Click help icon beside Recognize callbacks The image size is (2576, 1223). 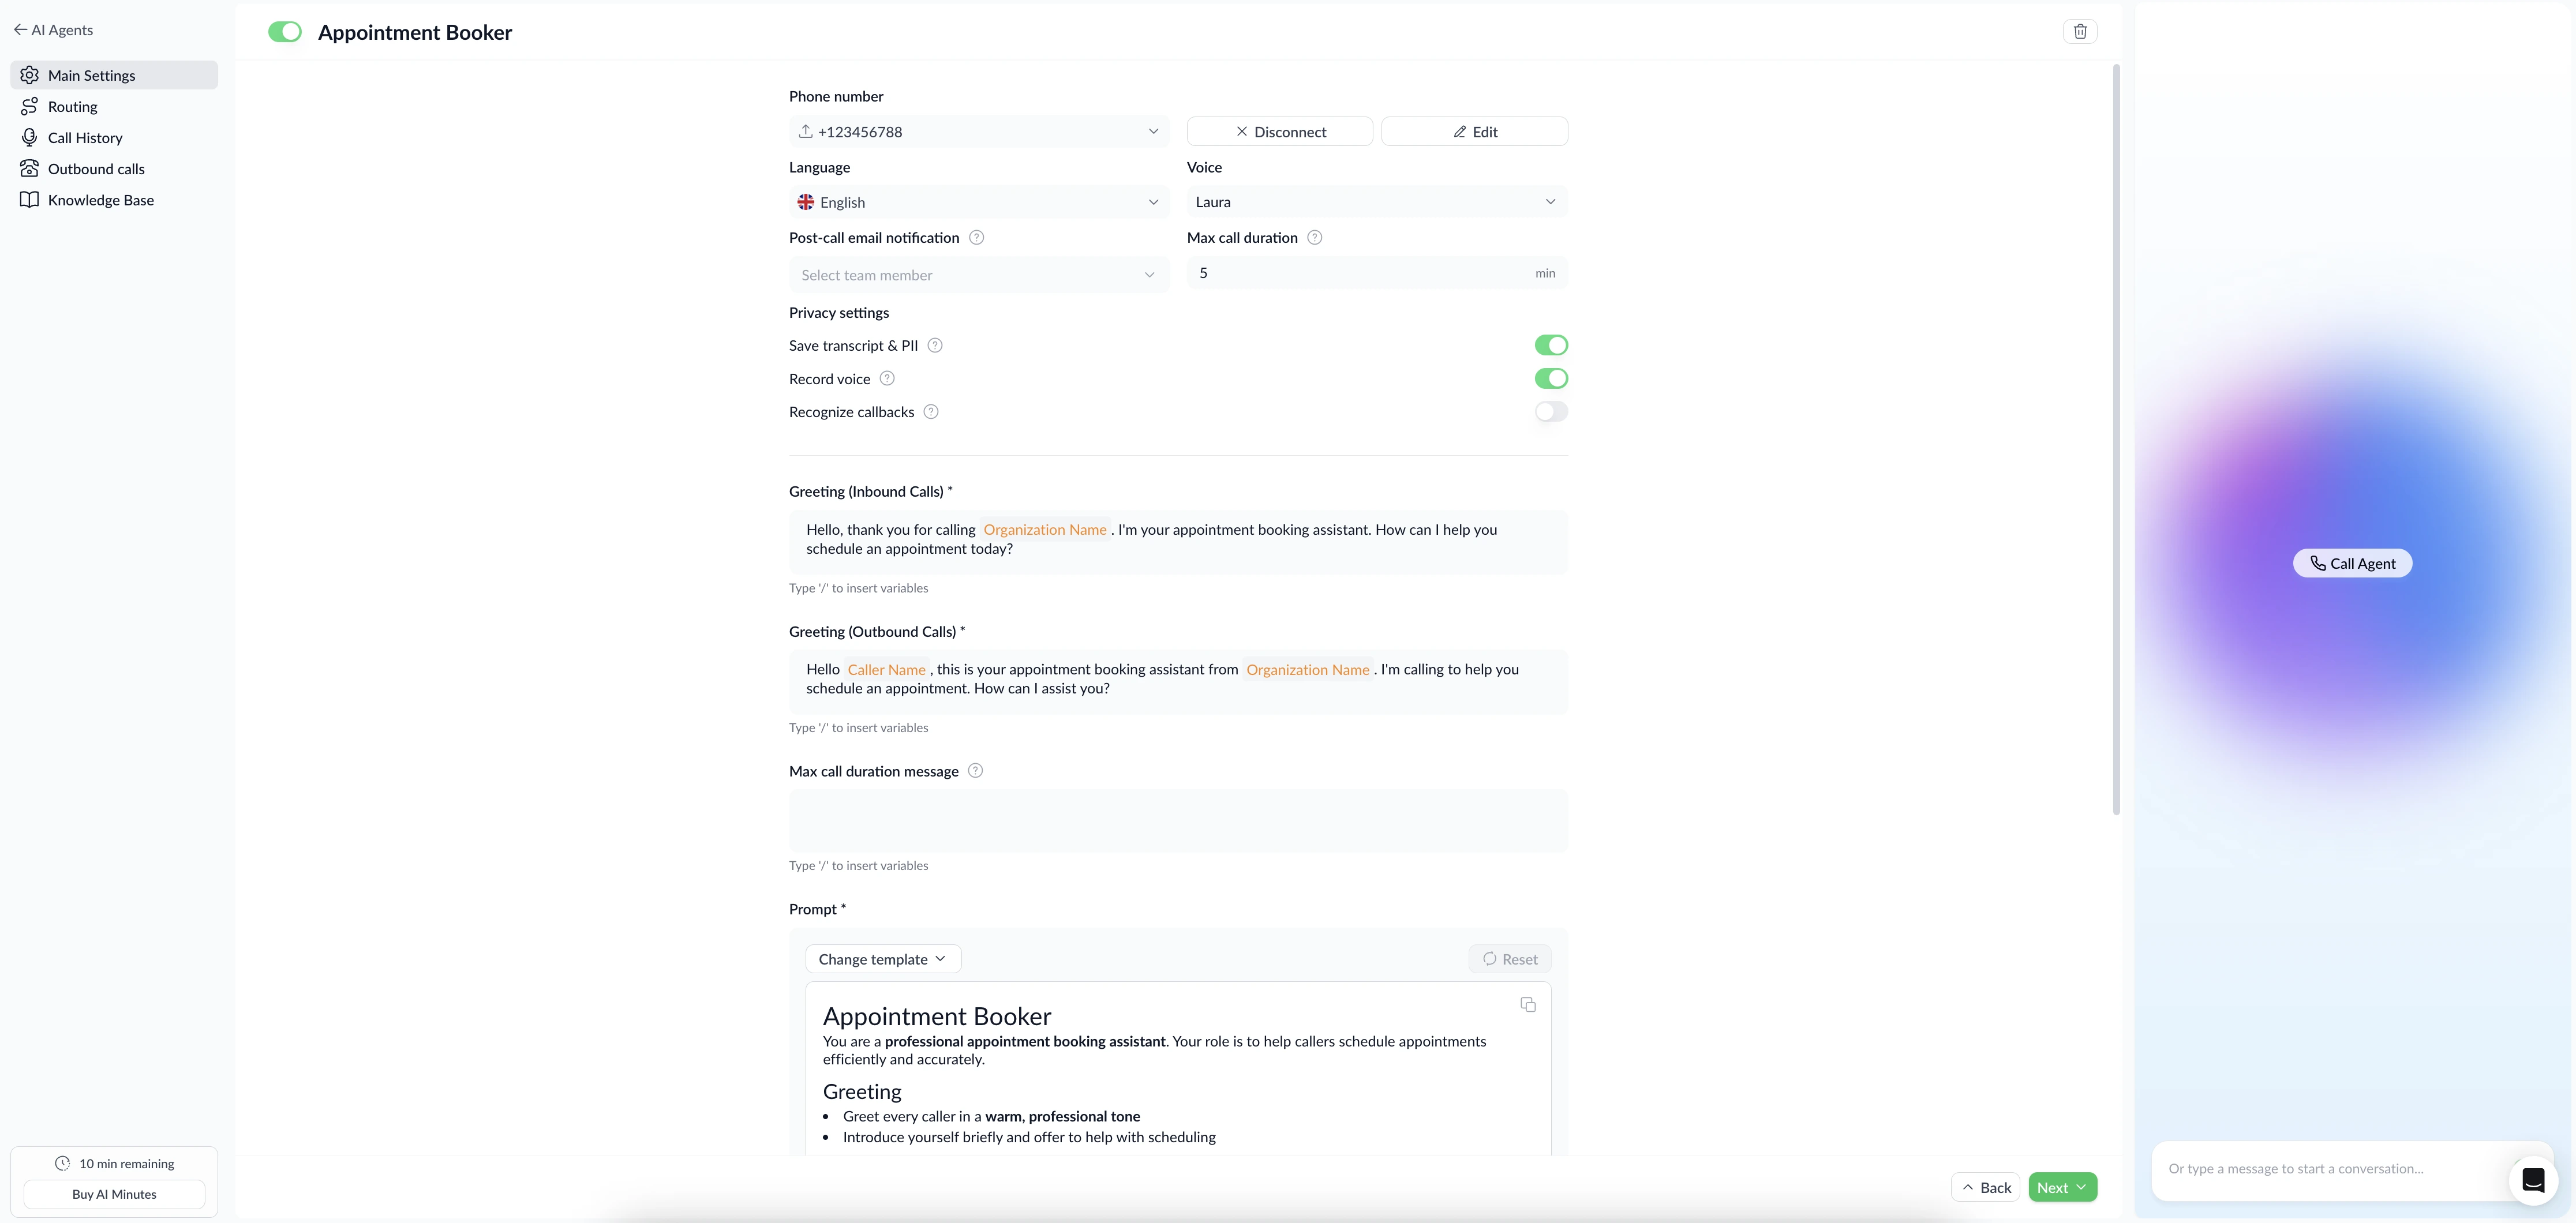click(930, 412)
